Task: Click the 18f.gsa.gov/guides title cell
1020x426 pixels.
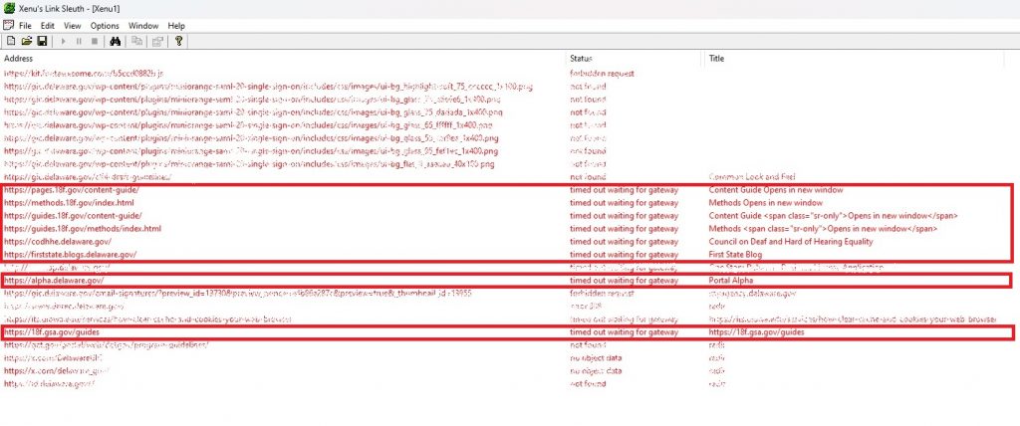Action: [x=756, y=332]
